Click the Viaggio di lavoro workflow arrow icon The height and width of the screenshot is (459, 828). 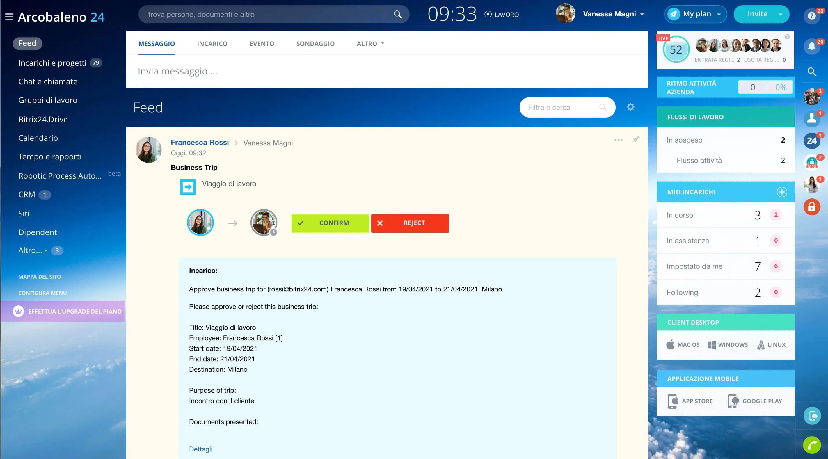coord(188,187)
